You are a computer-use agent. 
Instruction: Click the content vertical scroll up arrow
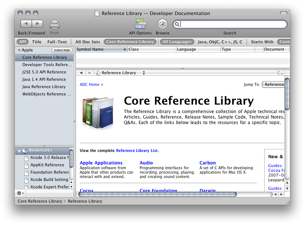287,182
